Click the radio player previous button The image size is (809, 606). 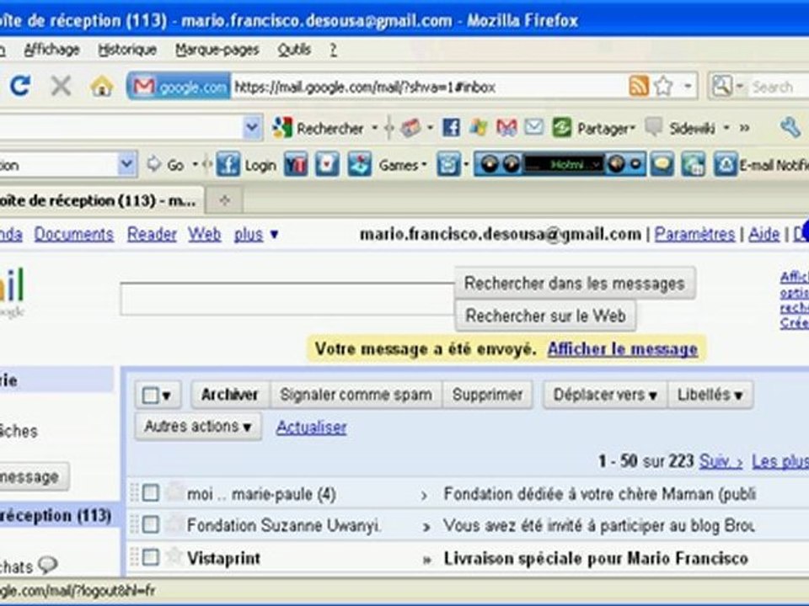(490, 164)
